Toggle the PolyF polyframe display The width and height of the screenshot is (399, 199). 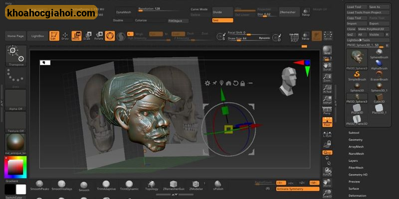tap(294, 37)
